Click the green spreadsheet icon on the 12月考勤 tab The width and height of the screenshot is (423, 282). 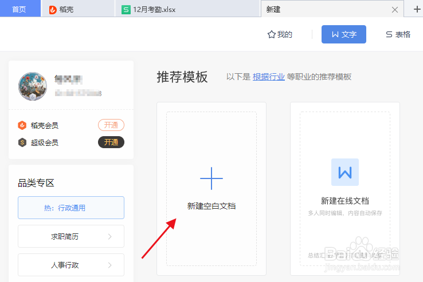click(126, 10)
